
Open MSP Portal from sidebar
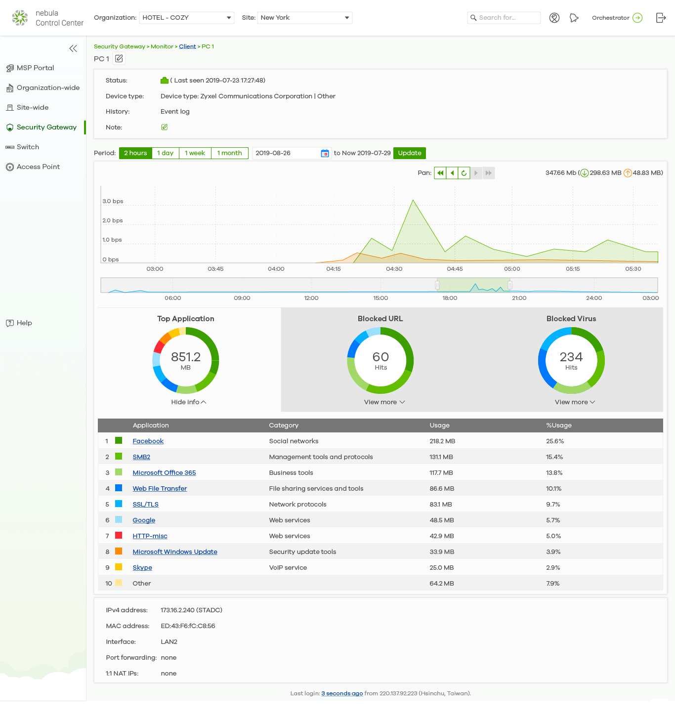coord(35,68)
